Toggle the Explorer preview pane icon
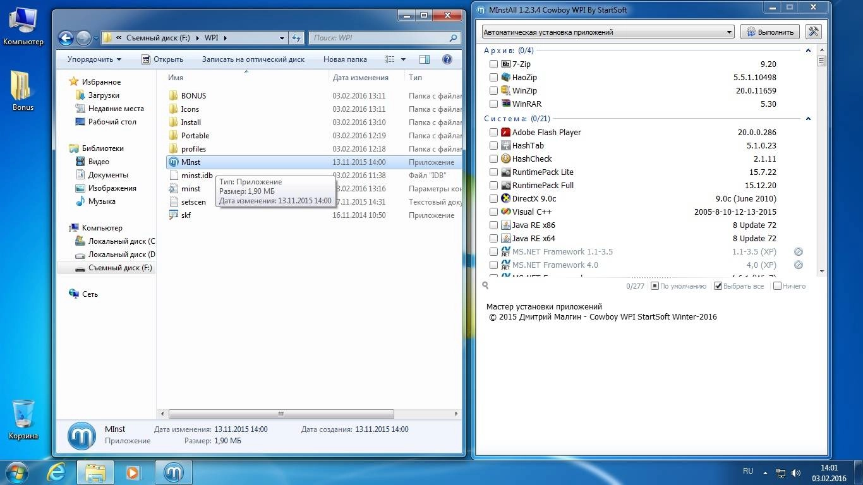 point(425,59)
